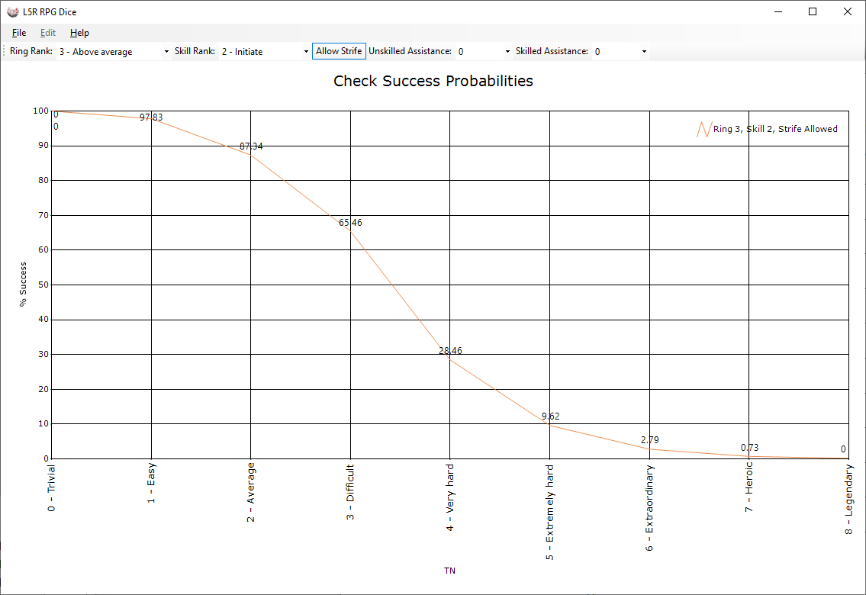Close the L5R RPG Dice window
This screenshot has width=866, height=595.
(x=847, y=11)
